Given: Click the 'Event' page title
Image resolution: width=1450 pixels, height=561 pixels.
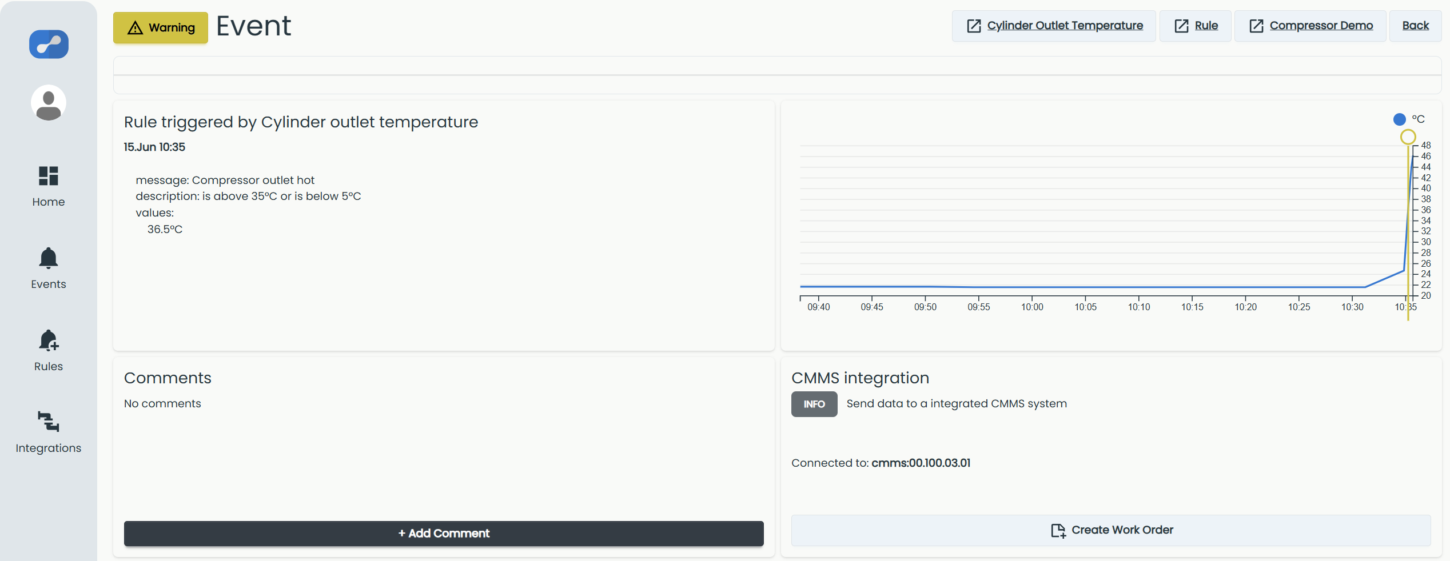Looking at the screenshot, I should click(253, 26).
